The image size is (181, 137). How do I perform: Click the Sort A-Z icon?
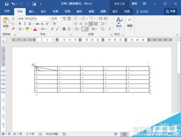tap(103, 29)
